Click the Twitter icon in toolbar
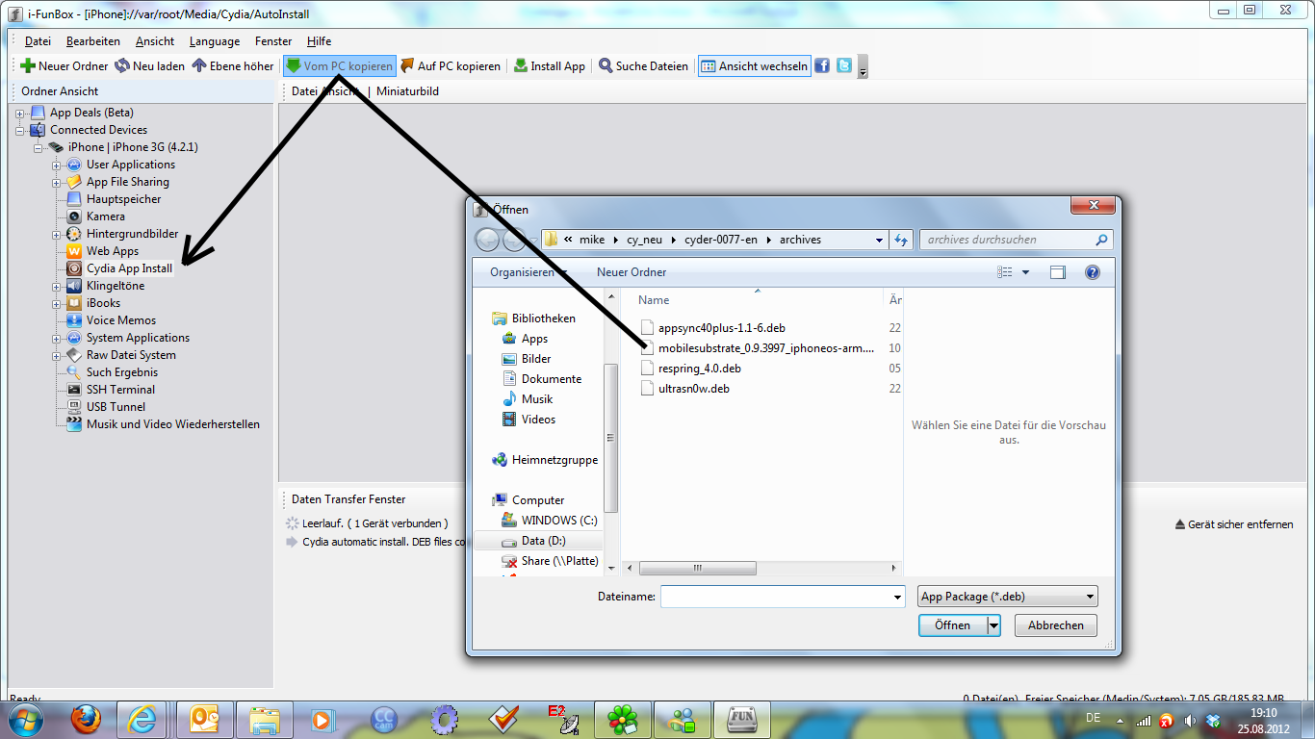 843,65
